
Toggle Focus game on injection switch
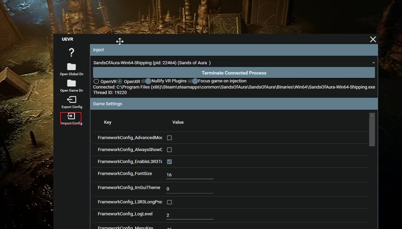pyautogui.click(x=193, y=81)
